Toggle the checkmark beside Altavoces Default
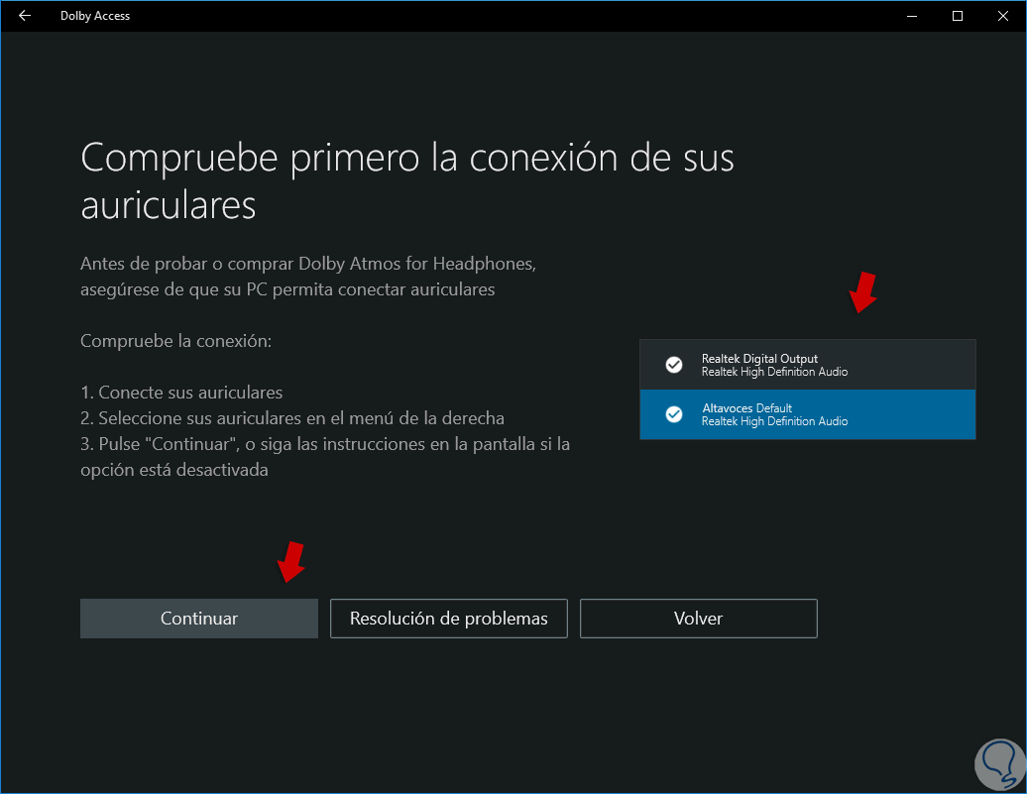Image resolution: width=1027 pixels, height=794 pixels. pos(674,414)
